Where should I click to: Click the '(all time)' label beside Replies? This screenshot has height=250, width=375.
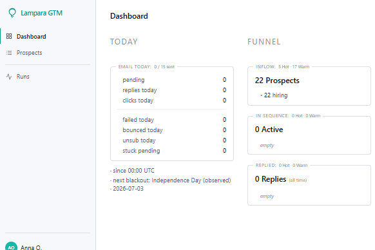click(x=298, y=180)
